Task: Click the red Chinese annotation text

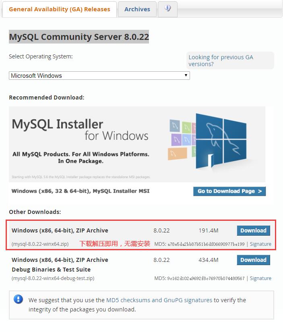Action: 115,243
